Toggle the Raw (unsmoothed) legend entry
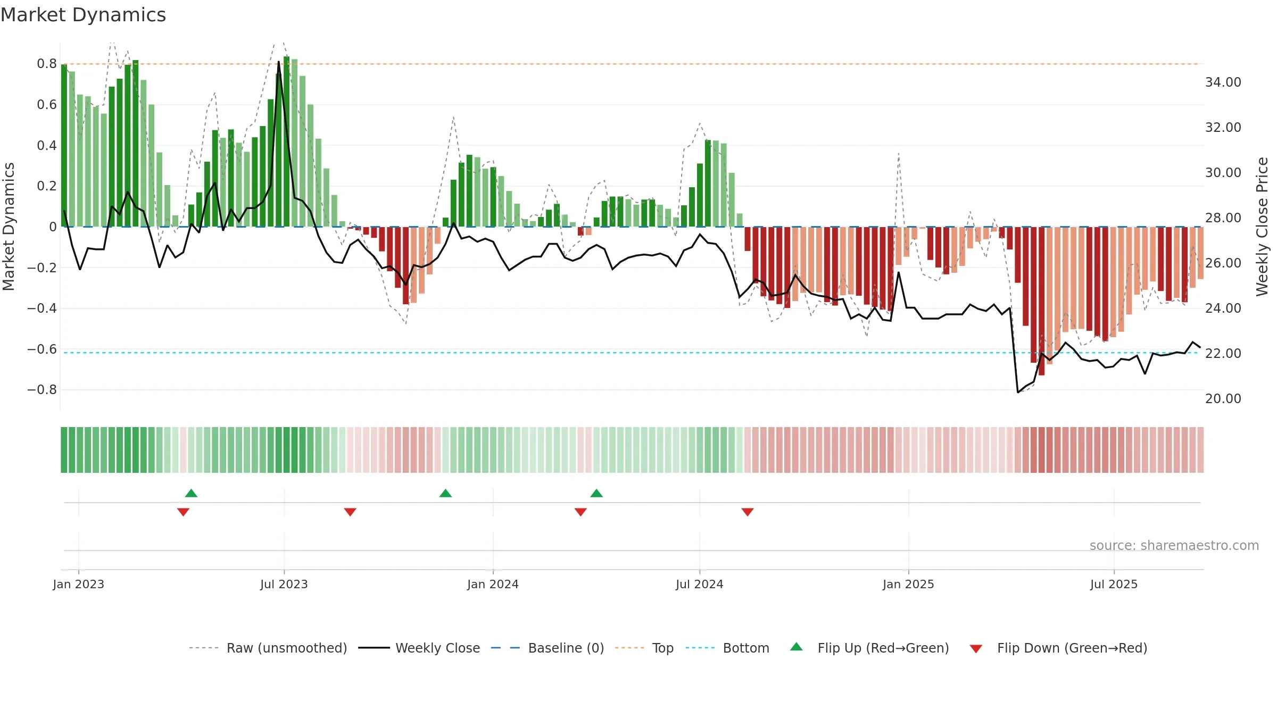 click(x=268, y=648)
